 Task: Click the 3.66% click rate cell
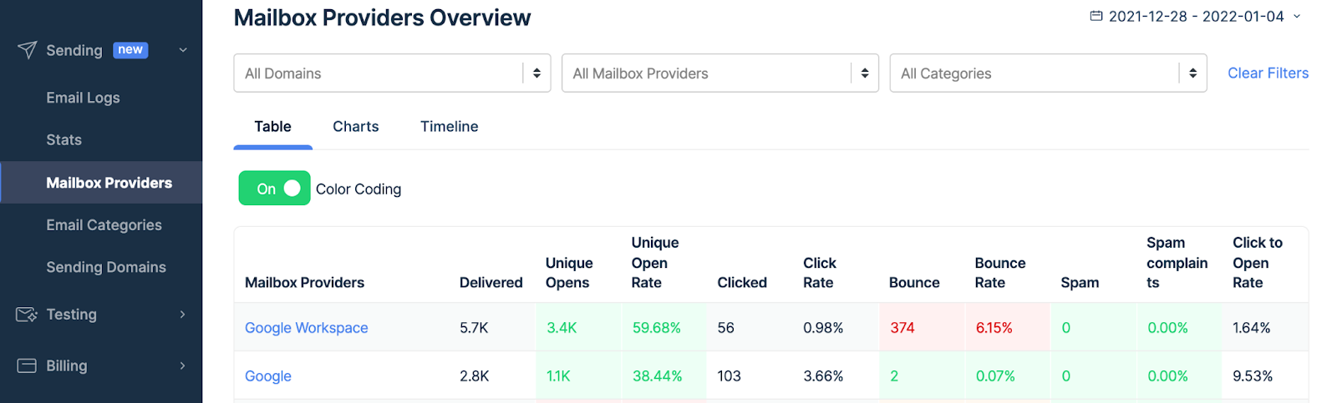click(x=823, y=376)
